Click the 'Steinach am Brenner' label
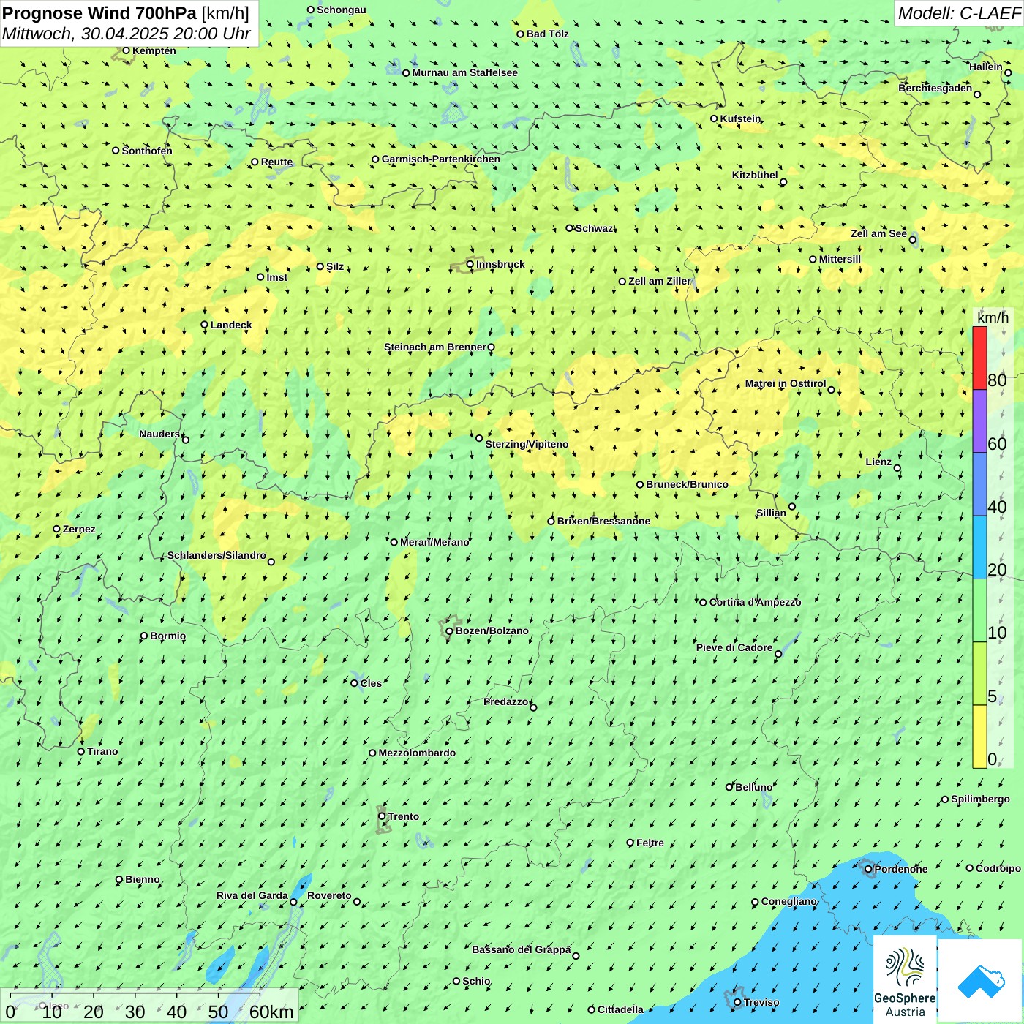The height and width of the screenshot is (1024, 1024). pos(435,347)
